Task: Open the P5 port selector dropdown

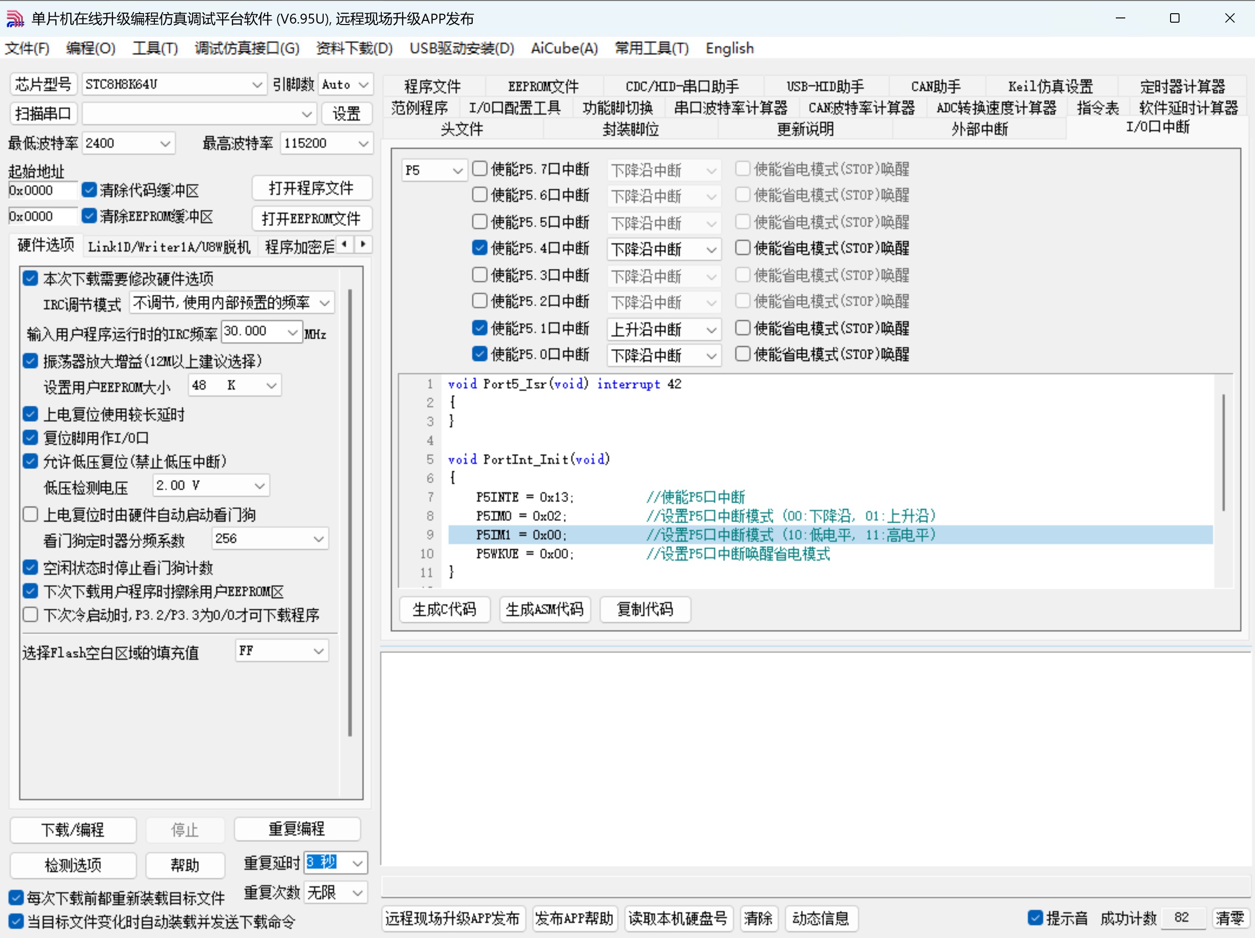Action: (434, 170)
